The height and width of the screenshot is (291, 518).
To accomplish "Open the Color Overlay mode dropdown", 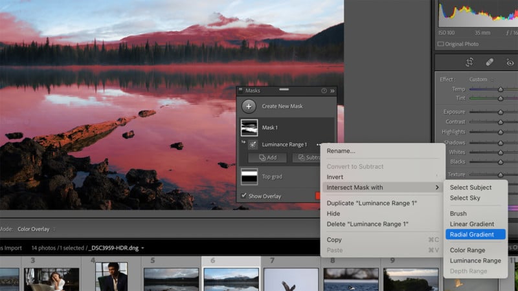I will pos(36,229).
